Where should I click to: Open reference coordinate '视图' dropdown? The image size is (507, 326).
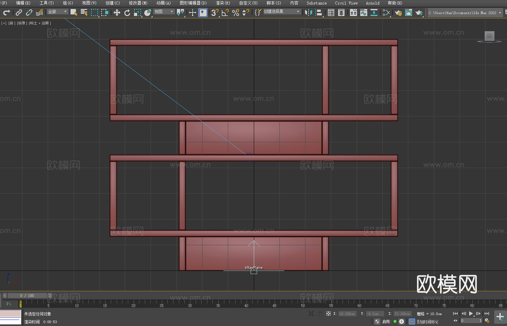click(164, 12)
